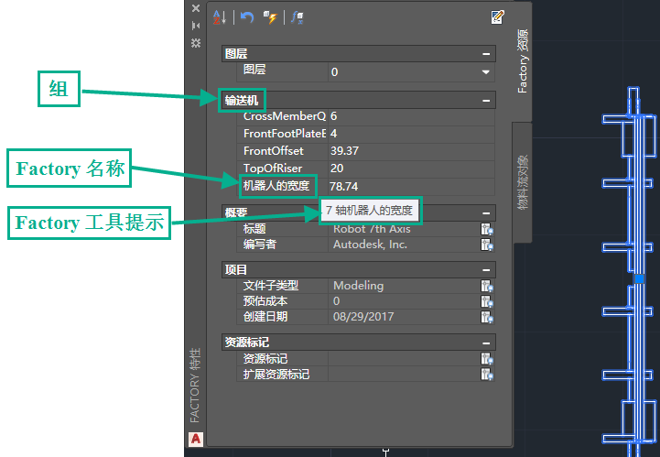The image size is (660, 457).
Task: Click the property icon beside 预估成本 row
Action: click(x=487, y=301)
